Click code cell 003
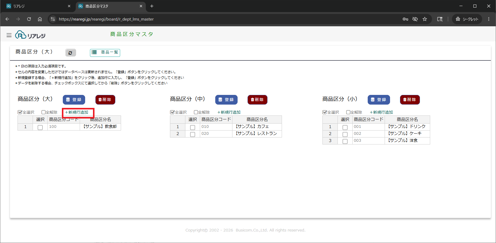 [369, 141]
